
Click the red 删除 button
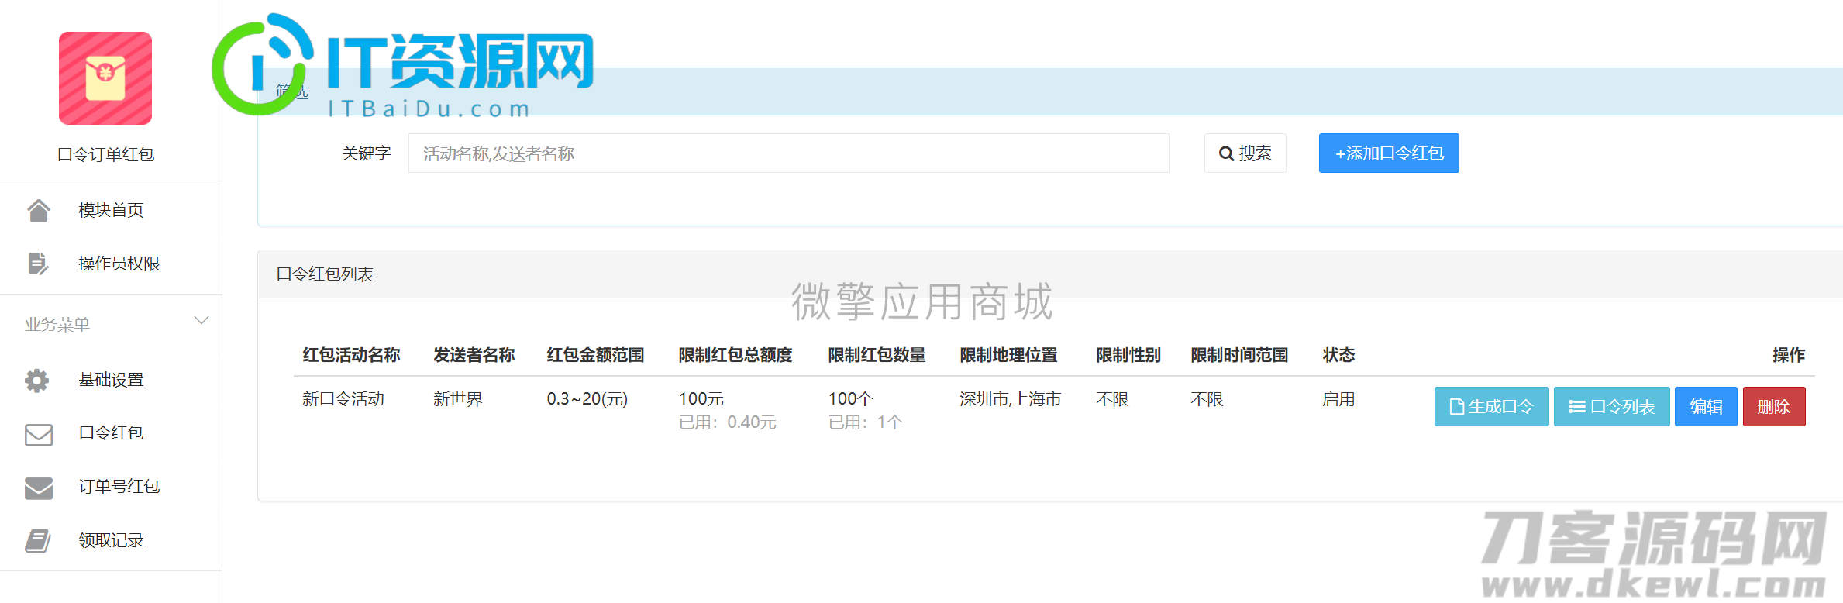click(1774, 406)
